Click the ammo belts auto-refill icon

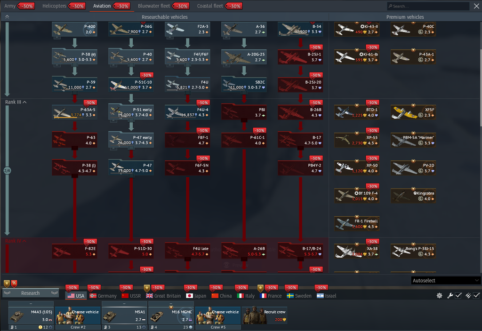click(468, 295)
